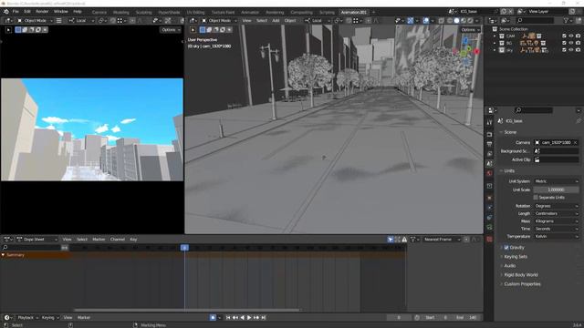Open the Help menu
This screenshot has height=328, width=584.
[78, 12]
